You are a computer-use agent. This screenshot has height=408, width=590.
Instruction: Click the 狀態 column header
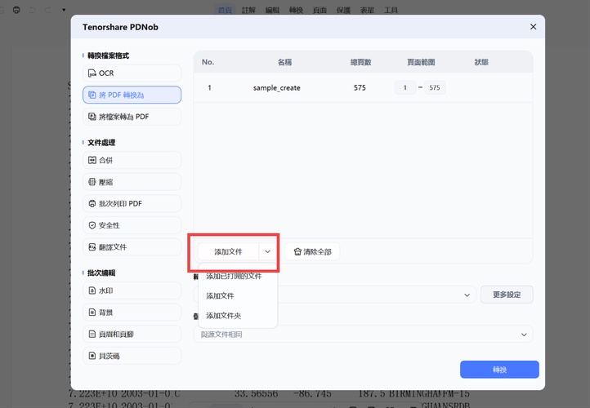click(x=481, y=62)
